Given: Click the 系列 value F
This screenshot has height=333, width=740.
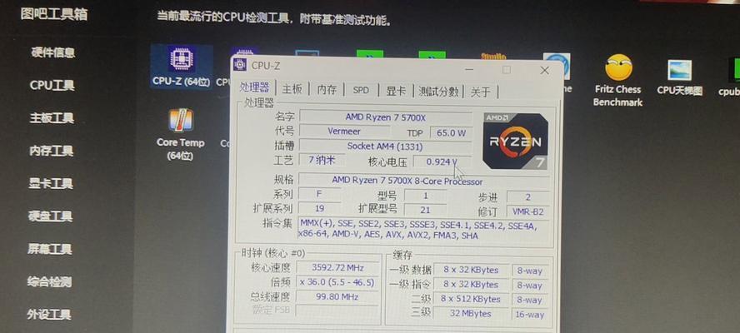Looking at the screenshot, I should point(319,194).
